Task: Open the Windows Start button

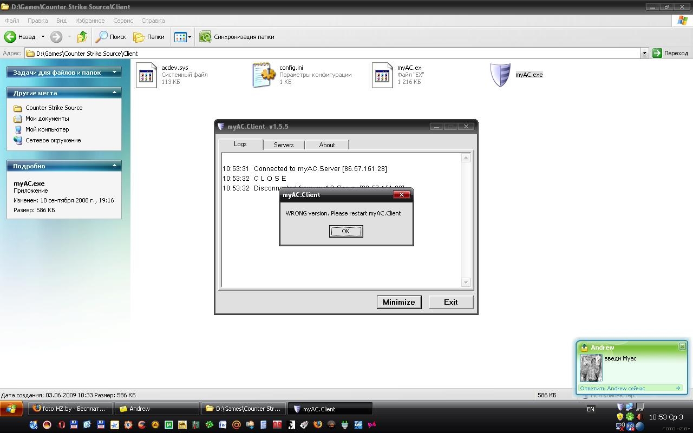Action: pyautogui.click(x=11, y=409)
